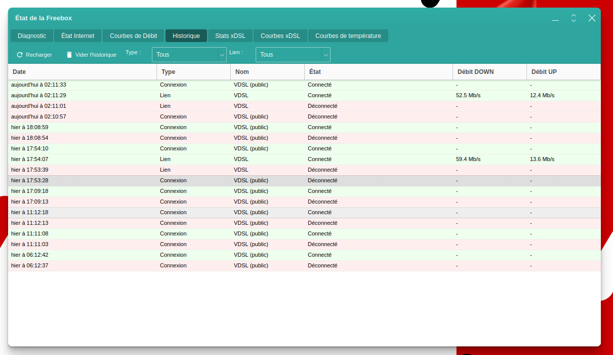Sort by the Type column header
This screenshot has width=613, height=355.
(x=194, y=72)
